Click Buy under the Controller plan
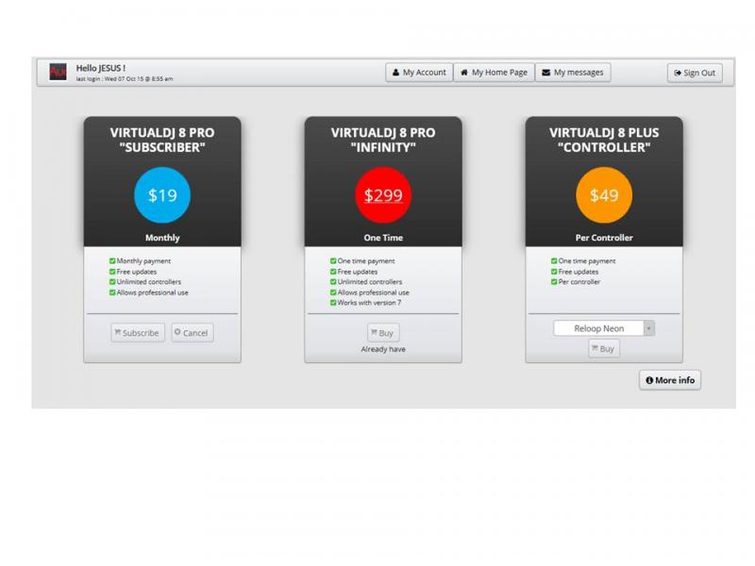 [x=604, y=349]
